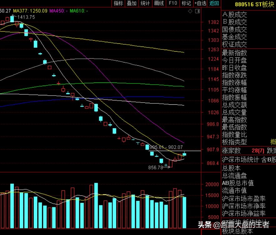Add to watchlist with +自选
The width and height of the screenshot is (276, 235).
[200, 3]
